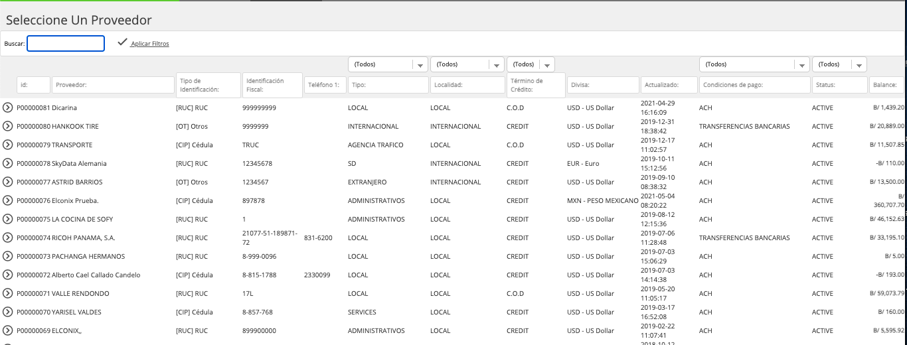Click the Localidad text filter field
Viewport: 907px width, 345px height.
(x=467, y=85)
